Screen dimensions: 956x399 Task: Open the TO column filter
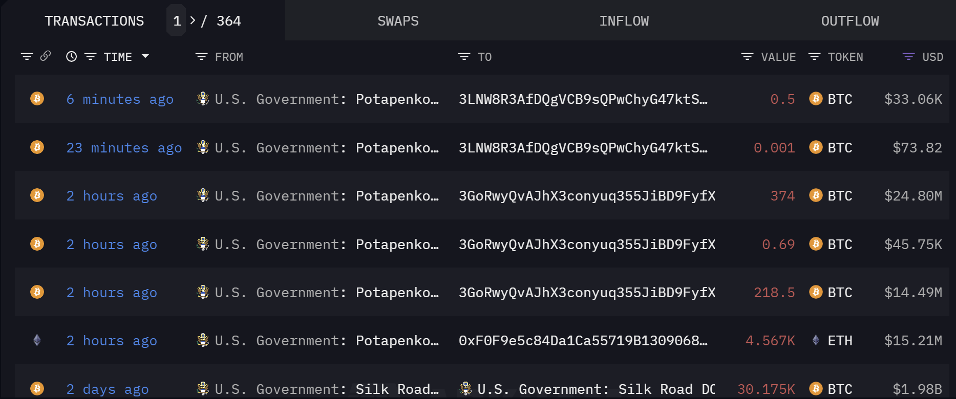point(464,56)
